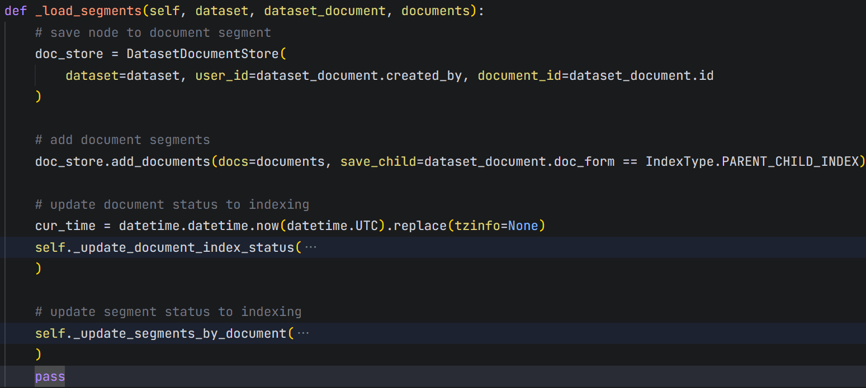Click the doc_store variable assignment
The image size is (866, 388).
[69, 54]
